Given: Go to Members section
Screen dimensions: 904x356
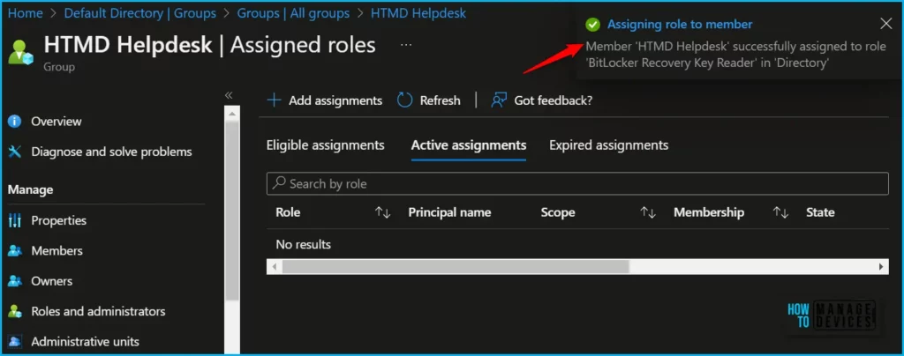Looking at the screenshot, I should (56, 251).
